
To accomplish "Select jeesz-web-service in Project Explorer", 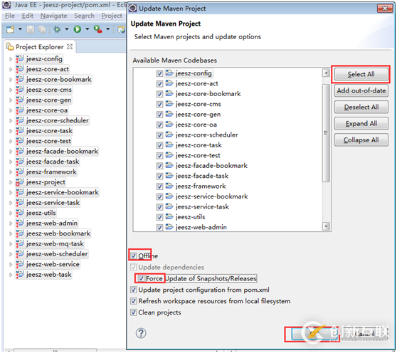I will (x=53, y=264).
